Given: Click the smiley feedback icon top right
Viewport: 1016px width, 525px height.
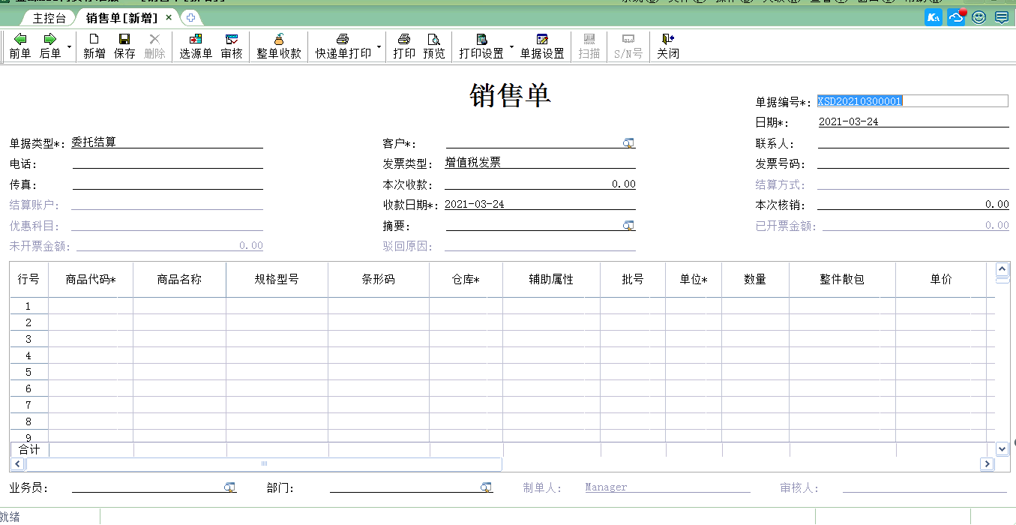Looking at the screenshot, I should 978,16.
